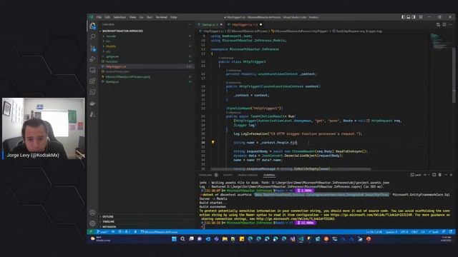Open the Run menu
The width and height of the screenshot is (458, 257).
(x=150, y=17)
